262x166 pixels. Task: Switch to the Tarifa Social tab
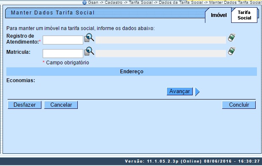244,15
